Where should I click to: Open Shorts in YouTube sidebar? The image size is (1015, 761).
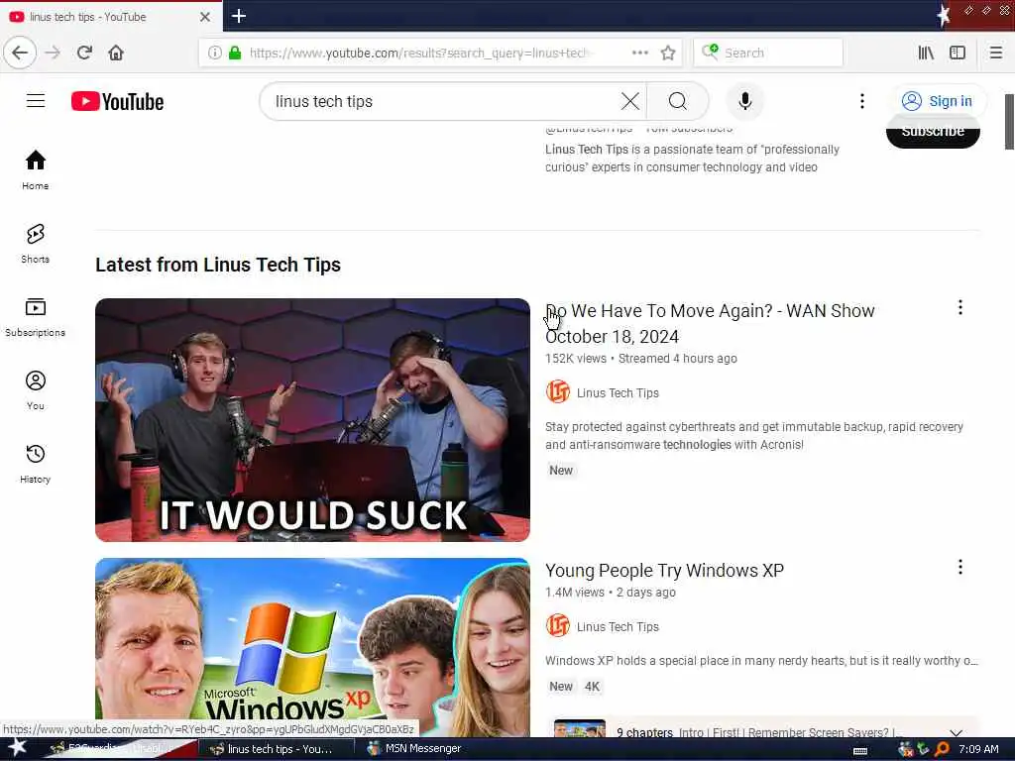(x=36, y=244)
